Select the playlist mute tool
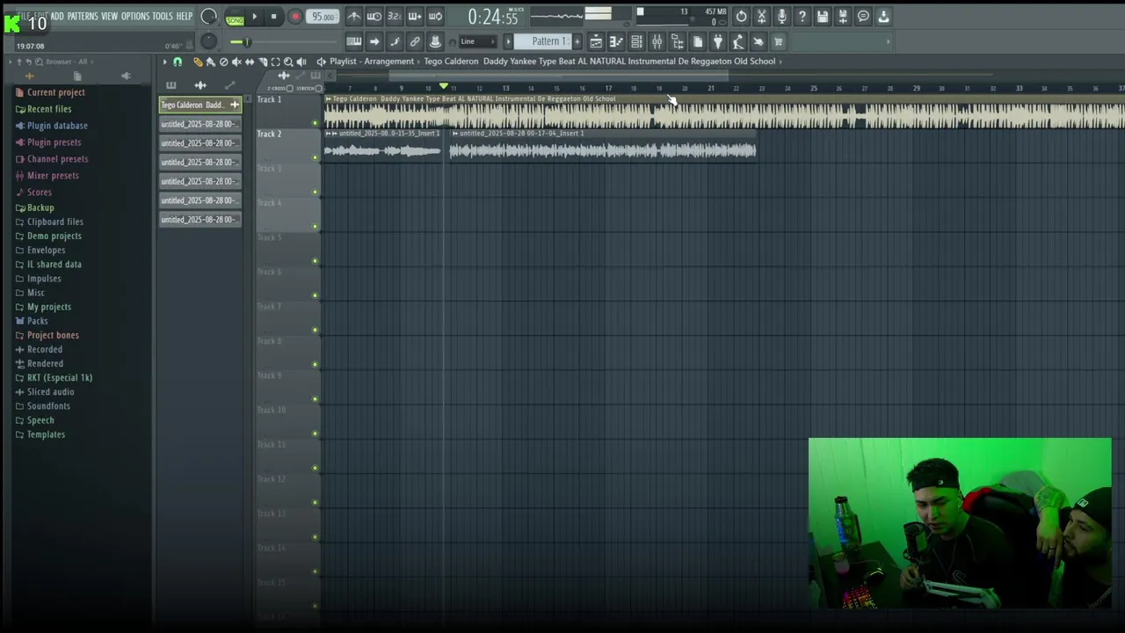The image size is (1125, 633). 236,62
